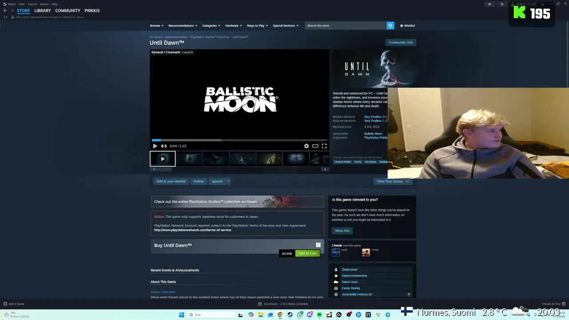Open the Help menu

[54, 4]
